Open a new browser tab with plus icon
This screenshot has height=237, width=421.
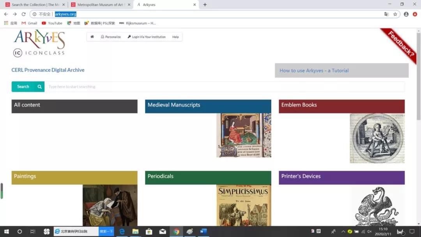[205, 5]
